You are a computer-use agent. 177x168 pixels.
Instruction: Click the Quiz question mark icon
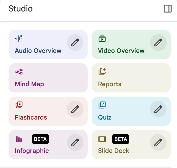[102, 105]
